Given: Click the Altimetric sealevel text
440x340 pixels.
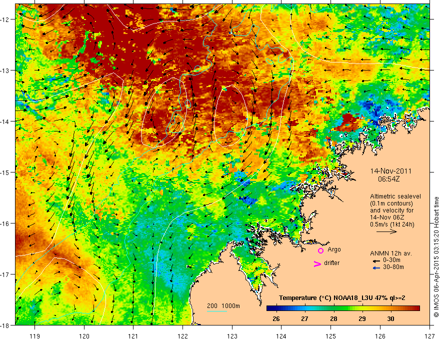Looking at the screenshot, I should pos(395,196).
